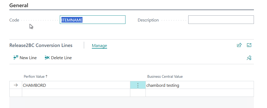Select the 'chambord testing' value cell
The image size is (267, 108).
(200, 85)
